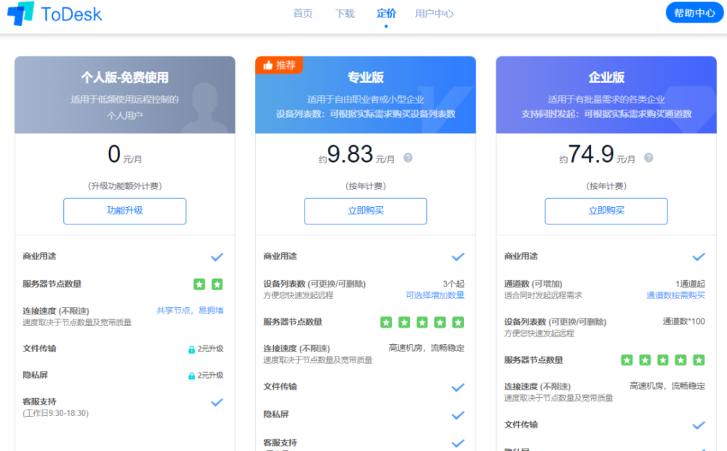Click the 商业用途 checkmark in enterprise plan
The width and height of the screenshot is (727, 451).
699,257
